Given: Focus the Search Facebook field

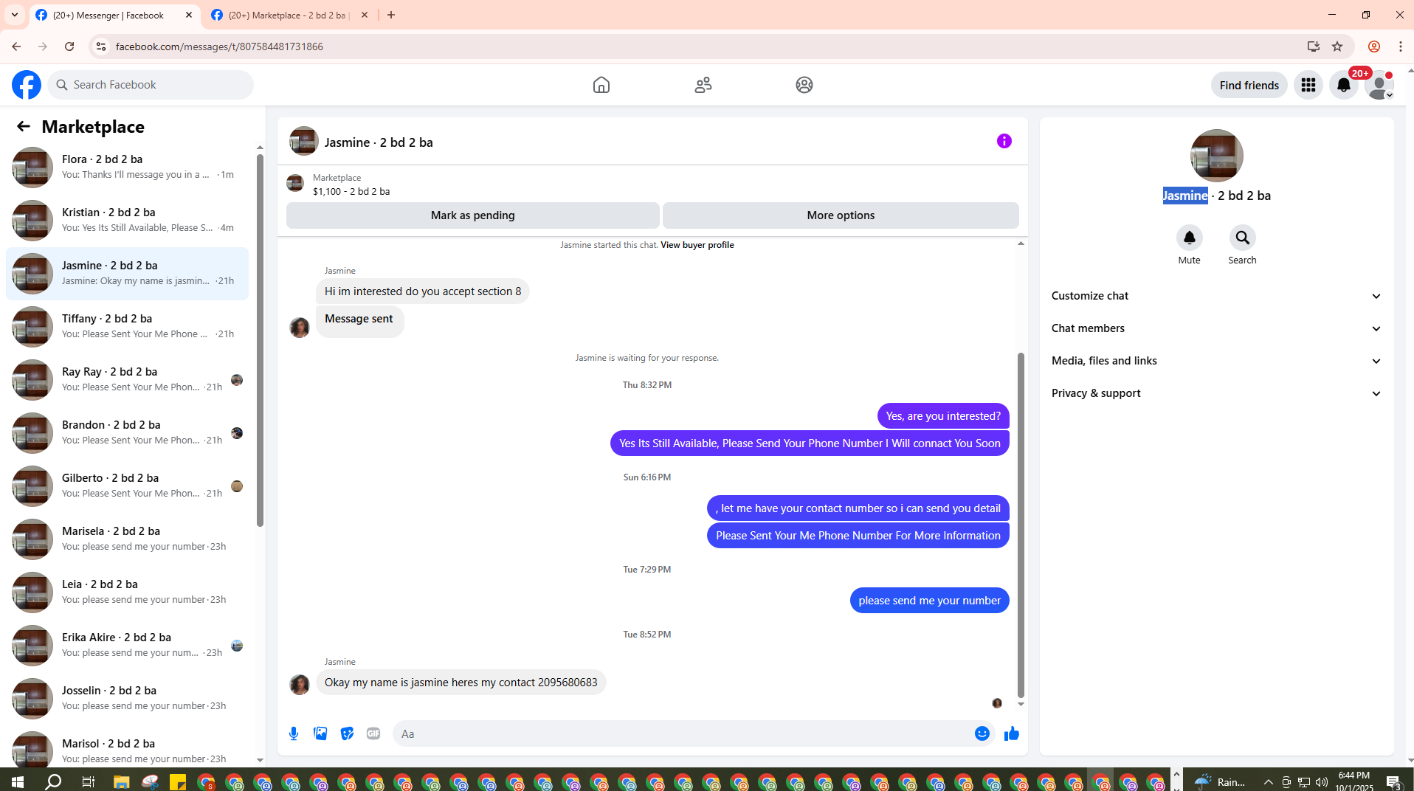Looking at the screenshot, I should [151, 85].
